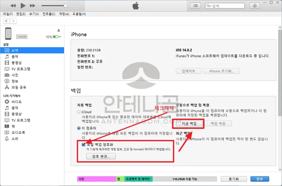Click 110.29GB 사용 가능 free space segment
The image size is (282, 186).
[185, 179]
